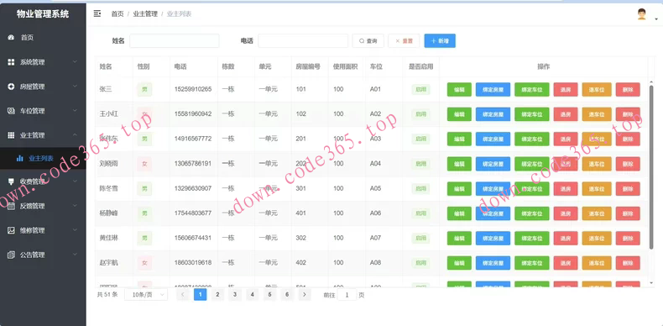
Task: Click the 维修管理 picture icon
Action: coord(12,230)
